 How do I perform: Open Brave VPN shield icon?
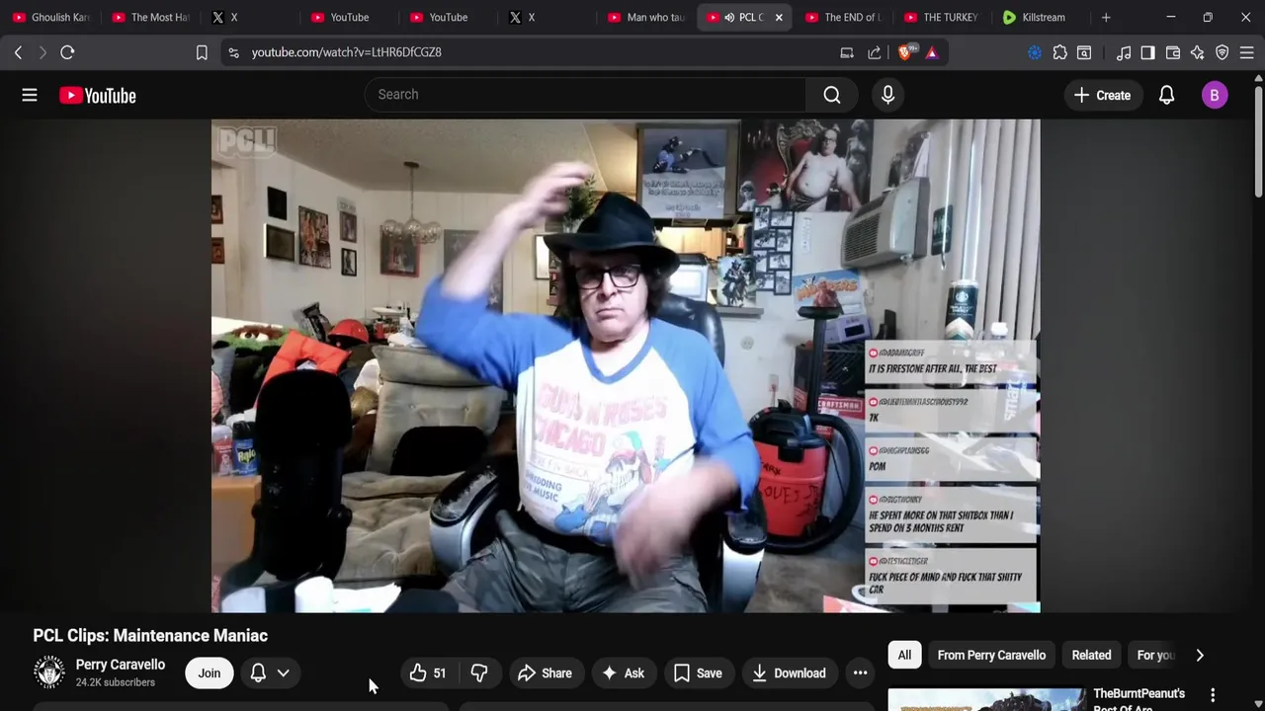[1223, 52]
